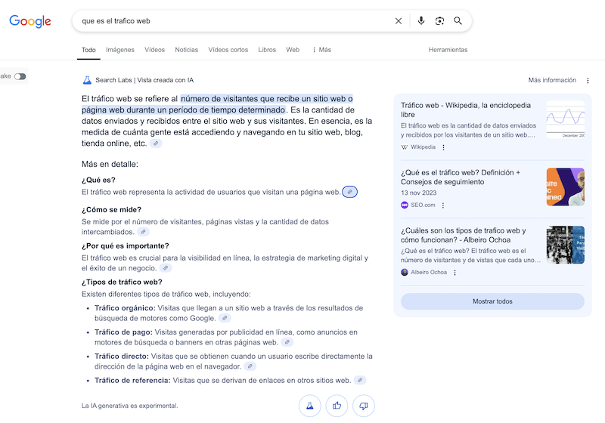Open options menu for the Wikipedia source
Viewport: 605px width, 423px height.
pos(443,147)
